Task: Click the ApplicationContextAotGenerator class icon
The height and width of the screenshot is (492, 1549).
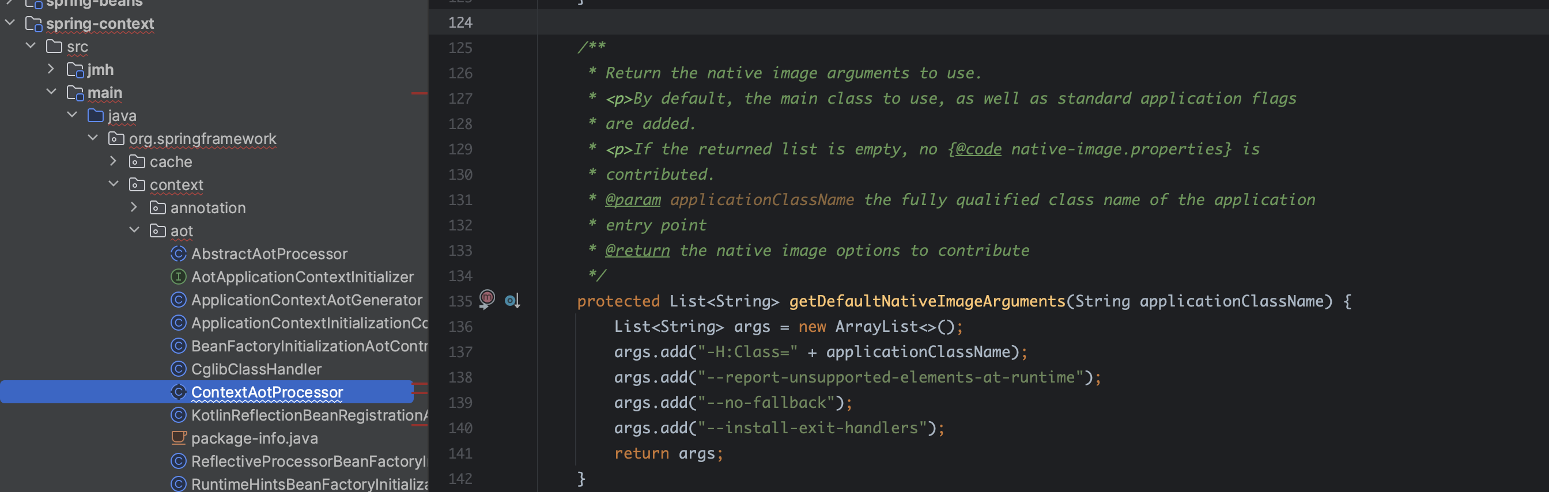Action: pos(179,300)
